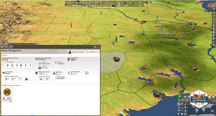The height and width of the screenshot is (116, 216).
Task: Click the manpower worker icon in top bar
Action: (x=87, y=3)
